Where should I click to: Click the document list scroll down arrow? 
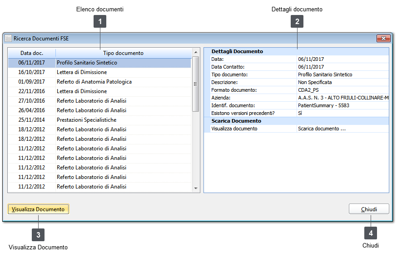click(196, 189)
